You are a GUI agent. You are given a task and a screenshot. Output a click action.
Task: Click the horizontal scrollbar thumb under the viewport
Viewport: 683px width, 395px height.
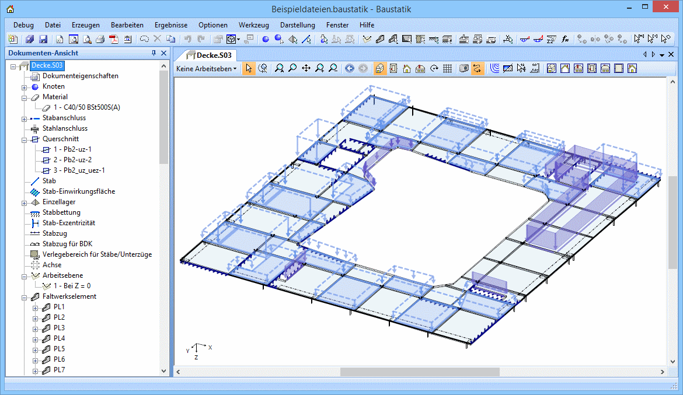coord(419,372)
